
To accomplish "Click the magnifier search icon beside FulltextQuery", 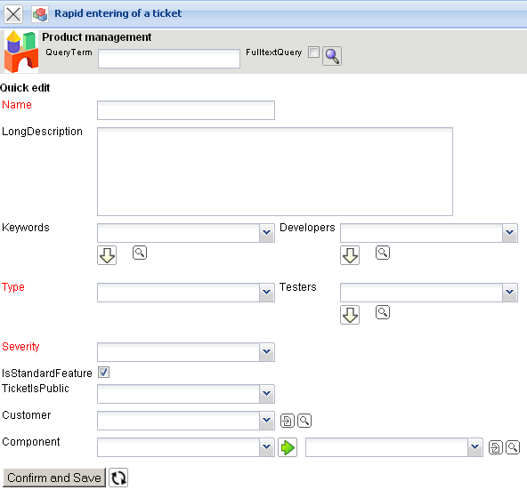I will click(332, 56).
